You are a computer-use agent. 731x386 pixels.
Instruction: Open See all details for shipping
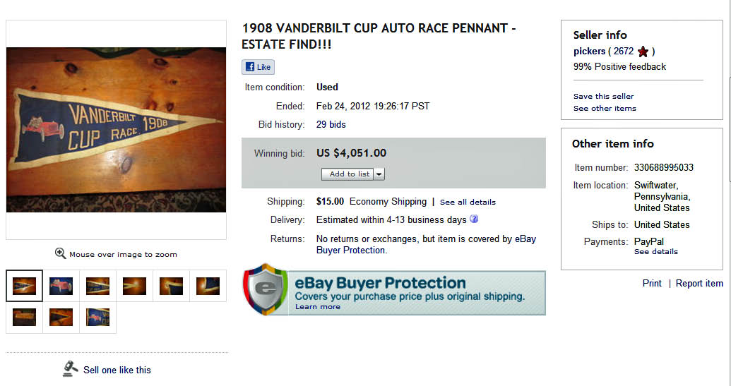point(468,202)
